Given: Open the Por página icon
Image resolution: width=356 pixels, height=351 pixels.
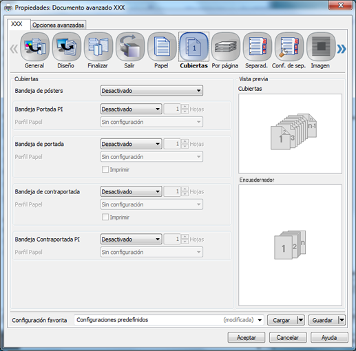Looking at the screenshot, I should pyautogui.click(x=226, y=47).
